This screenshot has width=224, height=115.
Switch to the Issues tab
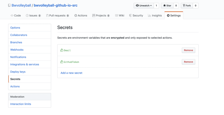(33, 15)
